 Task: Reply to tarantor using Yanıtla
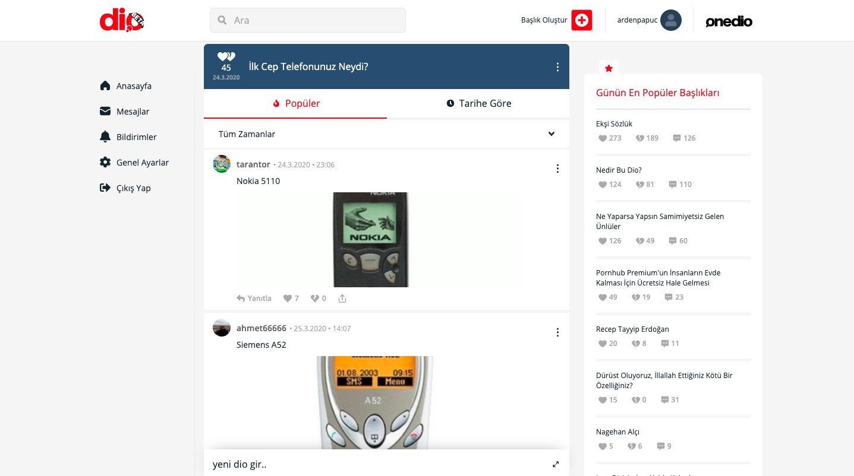[x=254, y=299]
